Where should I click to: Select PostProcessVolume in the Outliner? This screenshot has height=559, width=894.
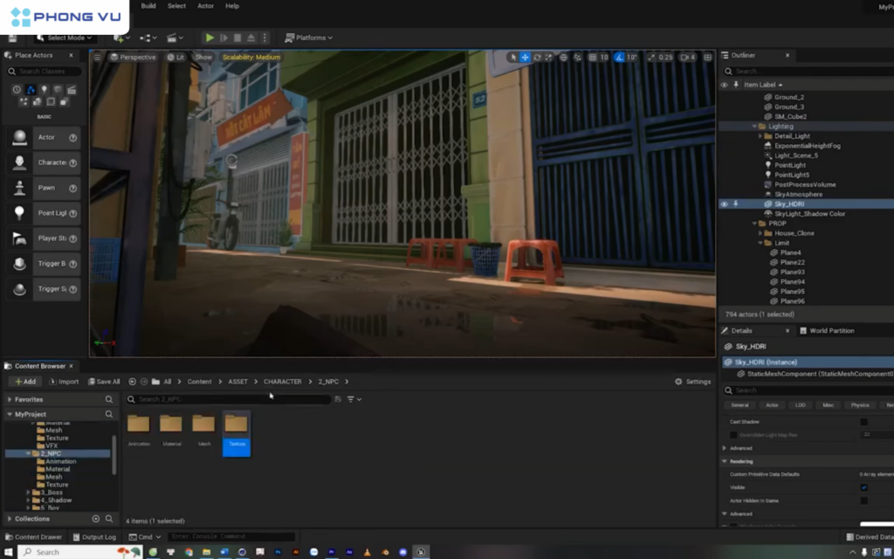pos(804,185)
